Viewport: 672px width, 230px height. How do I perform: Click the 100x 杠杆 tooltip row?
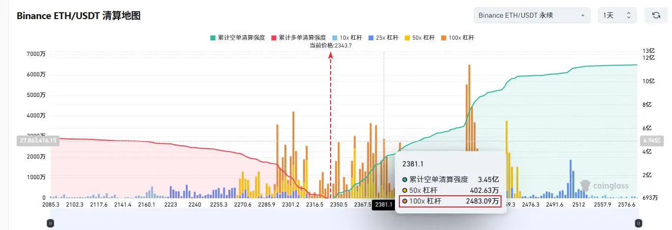coord(450,201)
